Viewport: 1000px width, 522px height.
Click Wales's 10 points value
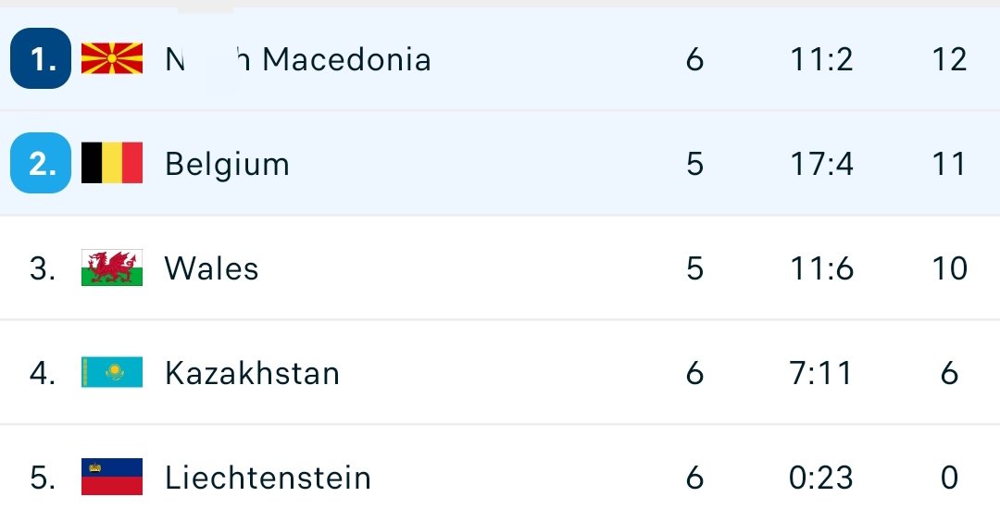[x=950, y=268]
